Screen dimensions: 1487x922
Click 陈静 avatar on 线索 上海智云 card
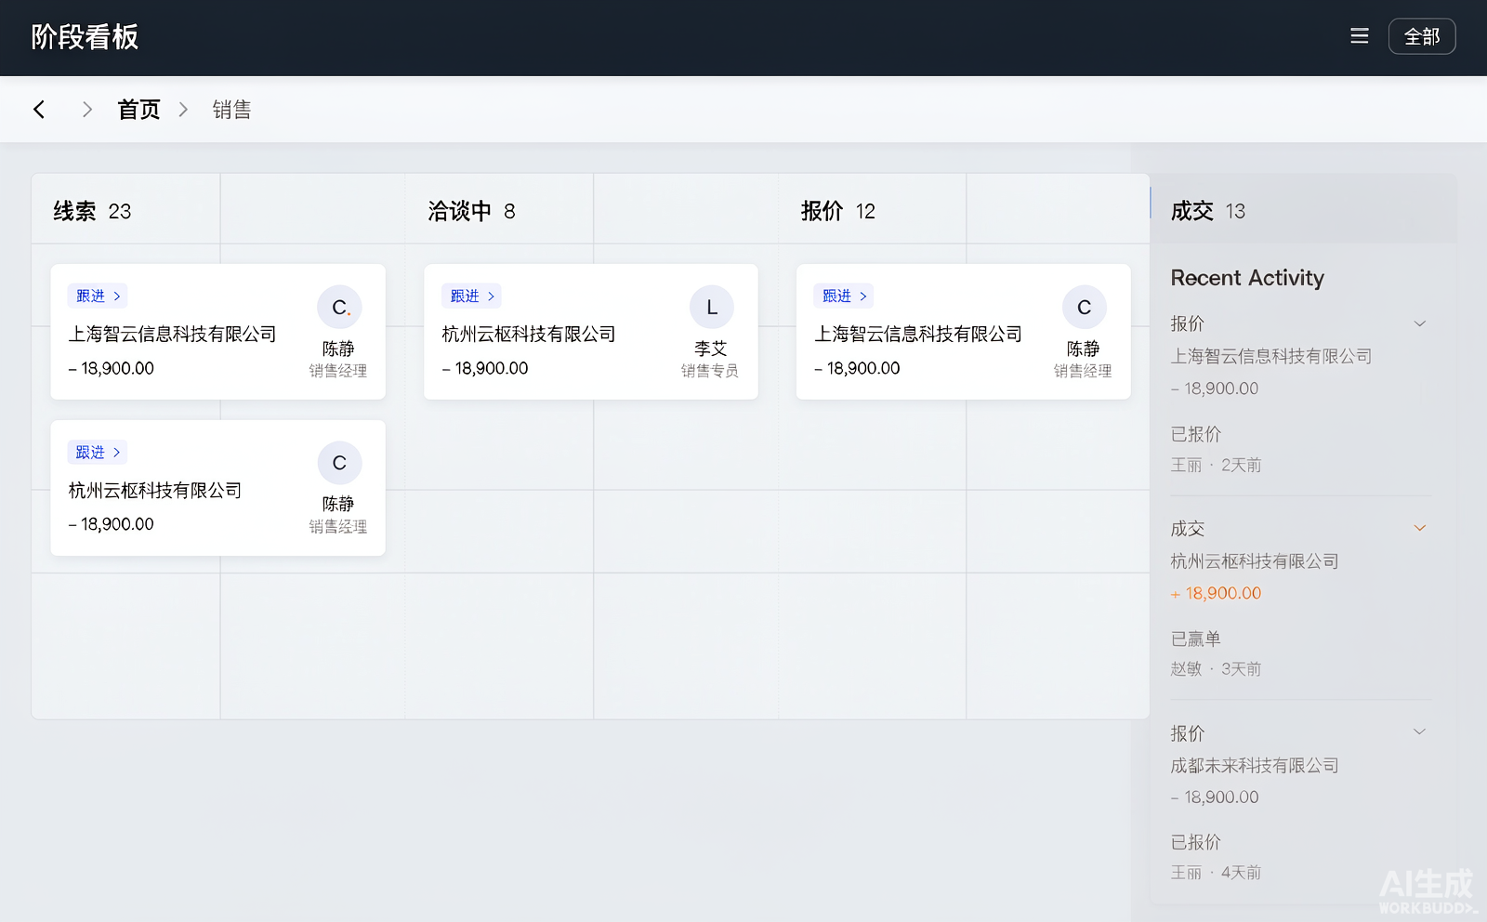(x=339, y=307)
